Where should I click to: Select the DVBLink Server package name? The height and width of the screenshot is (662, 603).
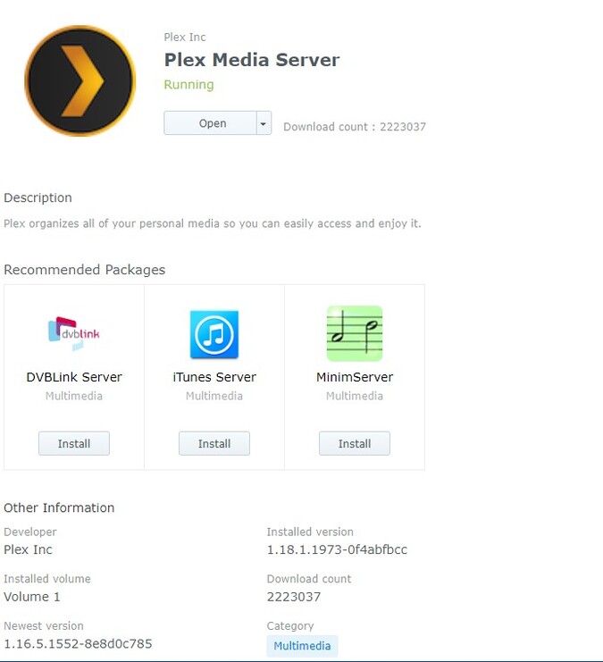pyautogui.click(x=74, y=377)
